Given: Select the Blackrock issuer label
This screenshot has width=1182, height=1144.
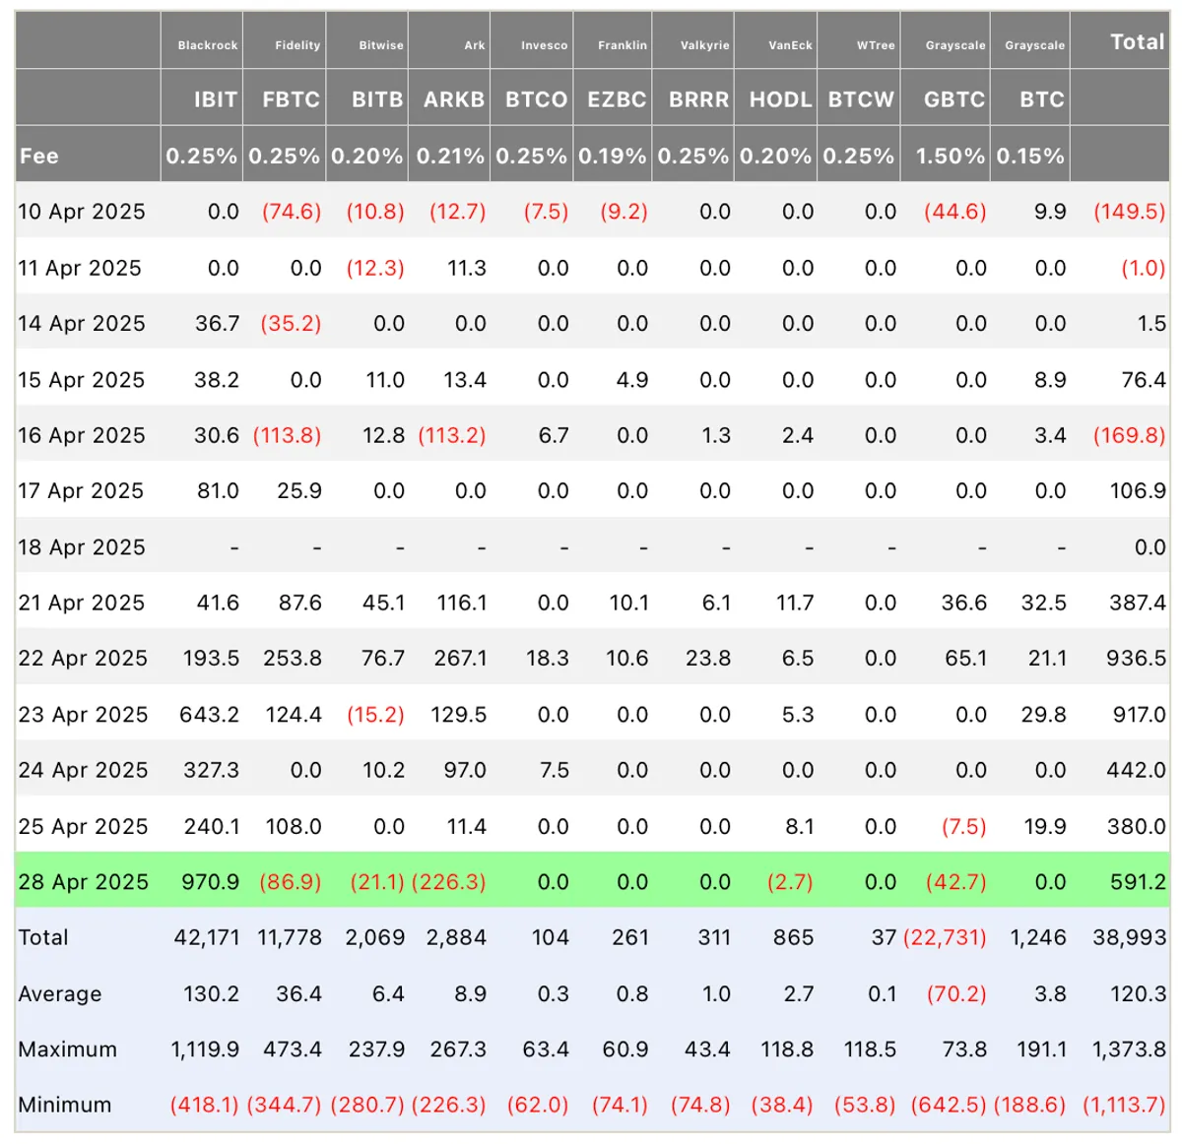Looking at the screenshot, I should 208,45.
